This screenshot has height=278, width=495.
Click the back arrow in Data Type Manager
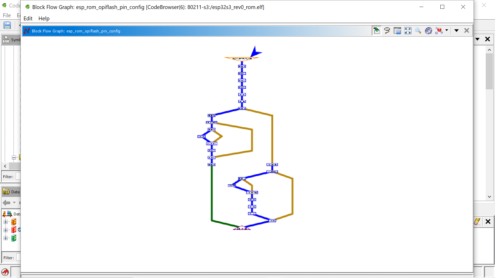click(6, 203)
